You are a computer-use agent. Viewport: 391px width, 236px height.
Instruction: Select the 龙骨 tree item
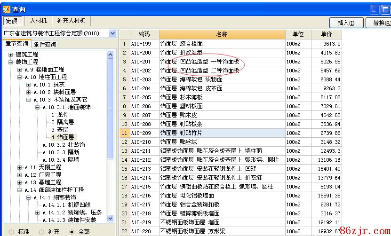point(63,115)
